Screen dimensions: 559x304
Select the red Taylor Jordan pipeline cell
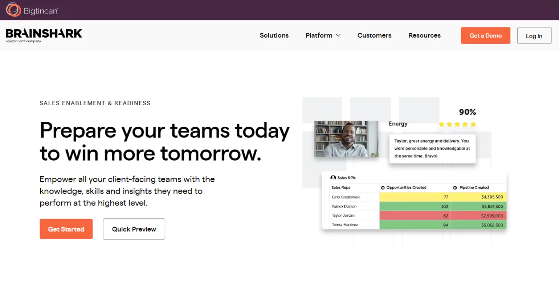(478, 216)
